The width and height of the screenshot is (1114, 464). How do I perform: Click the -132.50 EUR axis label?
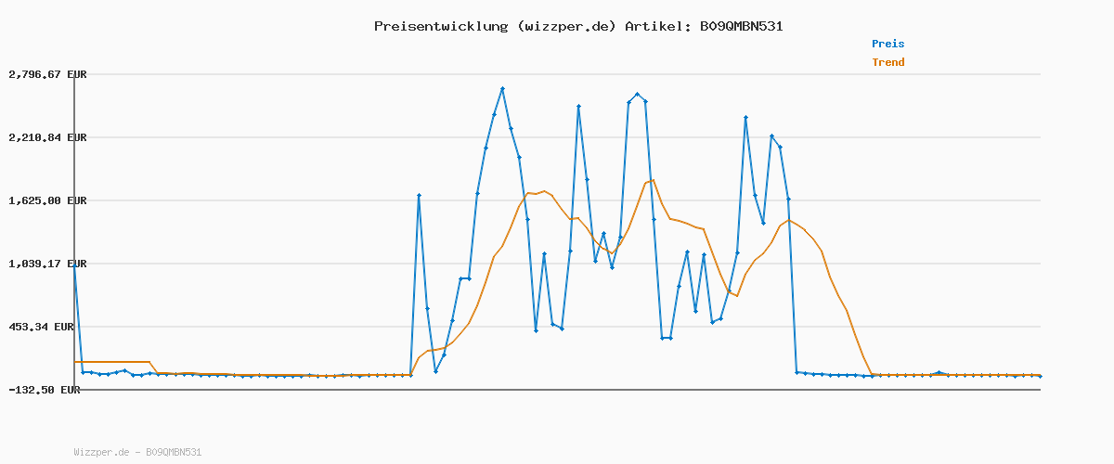point(45,390)
